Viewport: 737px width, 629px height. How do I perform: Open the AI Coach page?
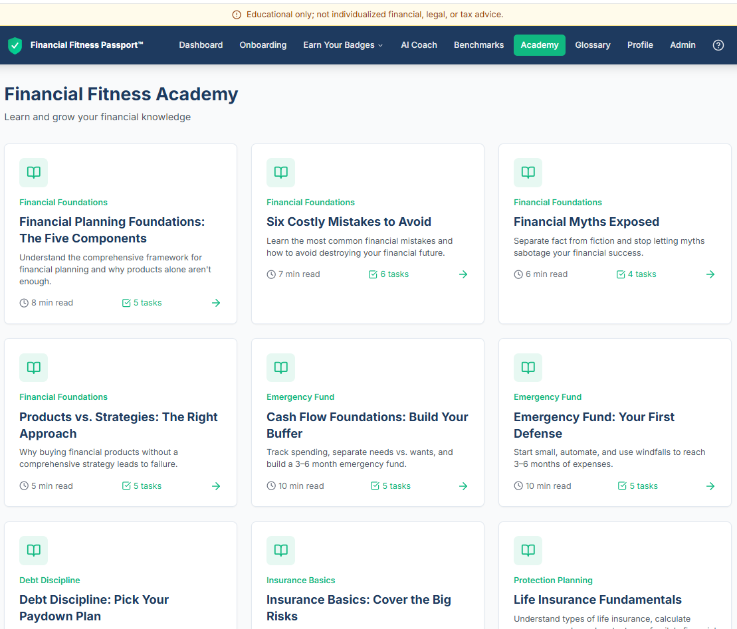tap(419, 45)
